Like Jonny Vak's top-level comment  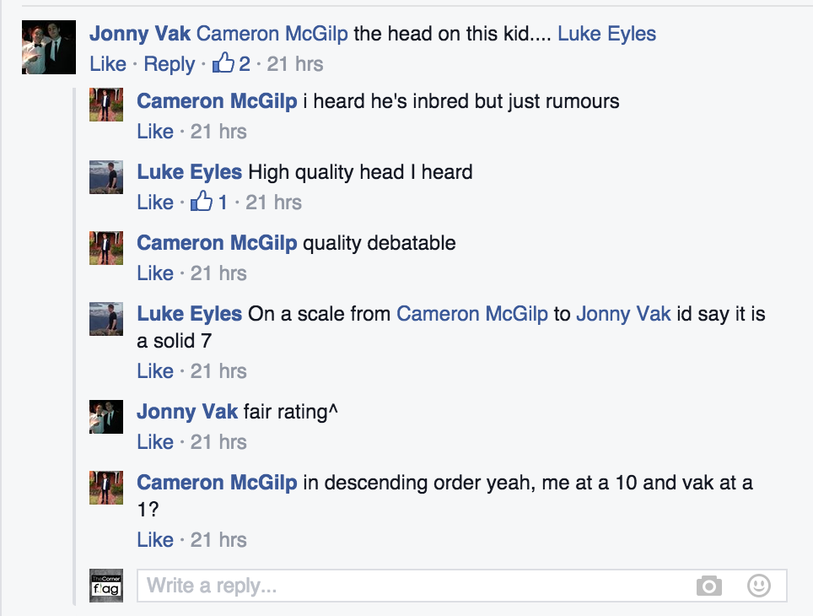pos(108,64)
